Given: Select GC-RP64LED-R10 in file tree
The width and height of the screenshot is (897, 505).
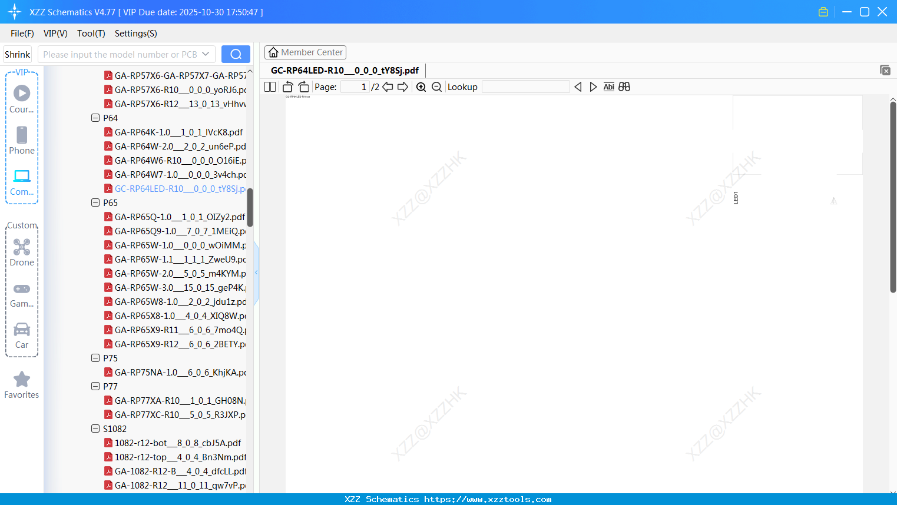Looking at the screenshot, I should pos(180,188).
